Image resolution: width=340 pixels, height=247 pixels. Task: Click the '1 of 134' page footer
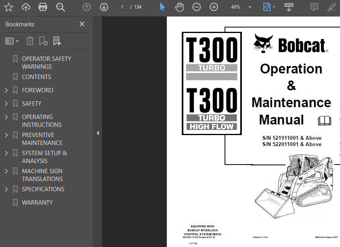click(x=193, y=243)
